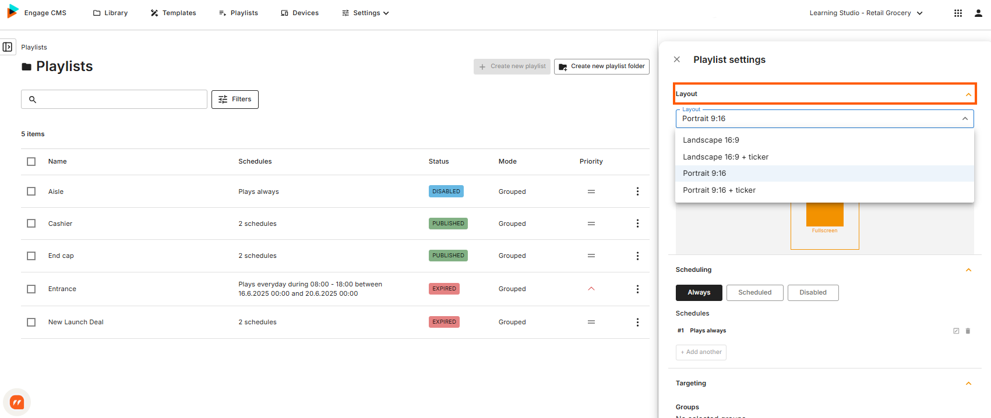Viewport: 991px width, 418px height.
Task: Collapse the Scheduling section
Action: (968, 270)
